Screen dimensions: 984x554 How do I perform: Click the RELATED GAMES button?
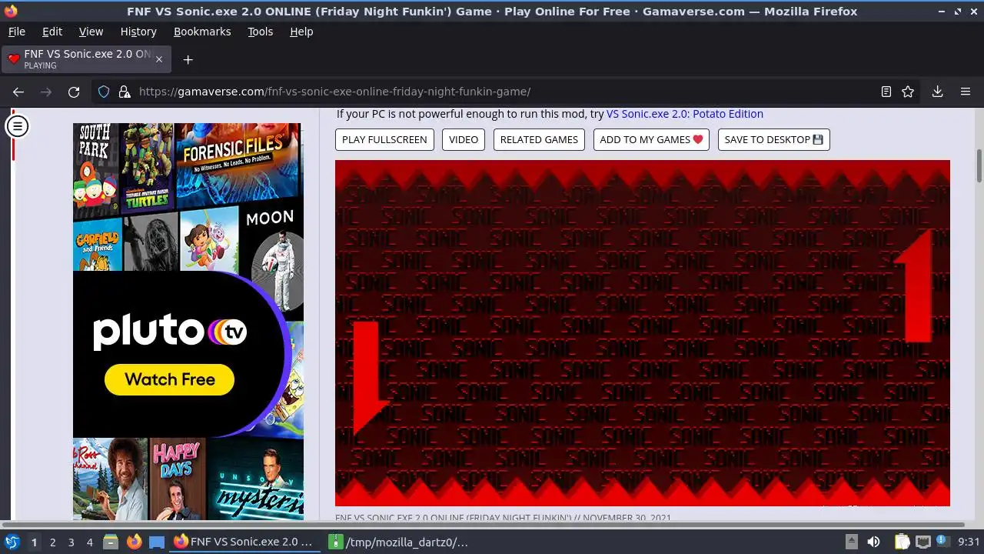(539, 139)
